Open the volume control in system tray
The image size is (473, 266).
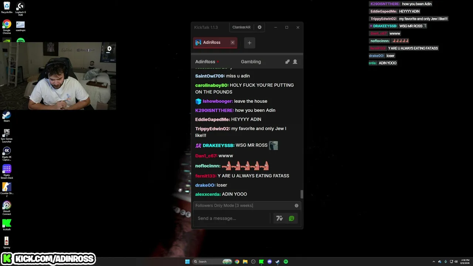tap(456, 262)
